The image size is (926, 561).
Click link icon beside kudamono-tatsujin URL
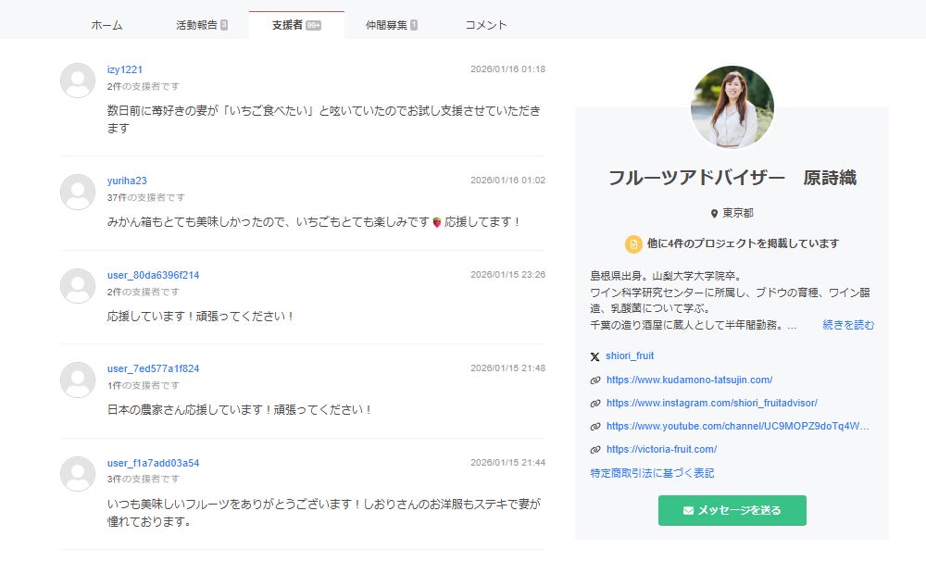[594, 380]
